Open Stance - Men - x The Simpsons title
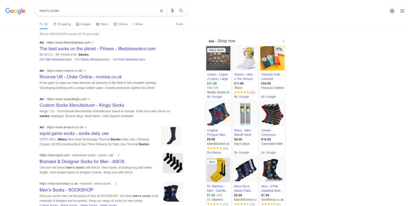408x206 pixels. [x=245, y=77]
